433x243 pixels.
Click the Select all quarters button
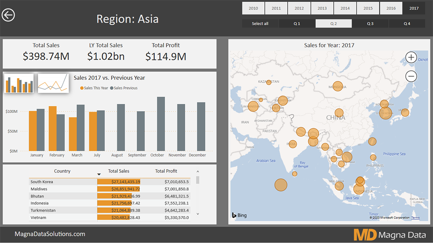(260, 23)
